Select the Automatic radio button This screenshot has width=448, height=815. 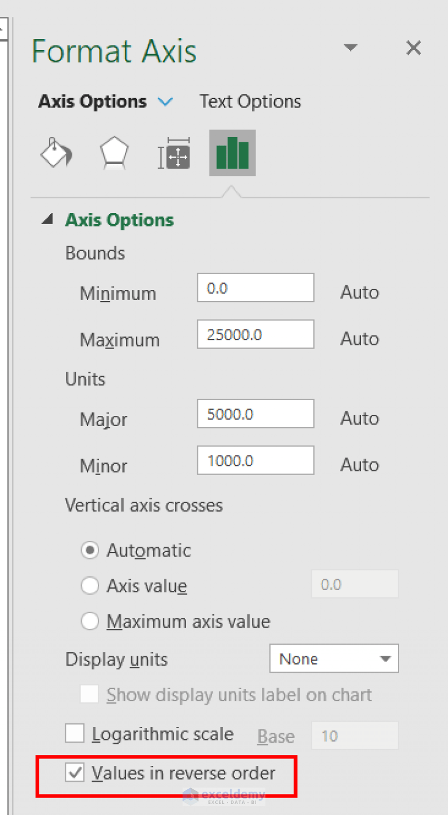coord(90,551)
